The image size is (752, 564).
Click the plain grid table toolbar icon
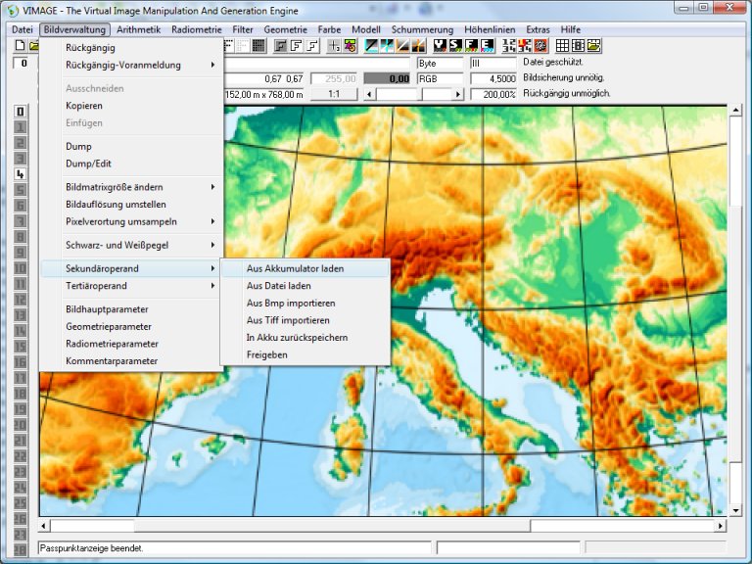(563, 46)
